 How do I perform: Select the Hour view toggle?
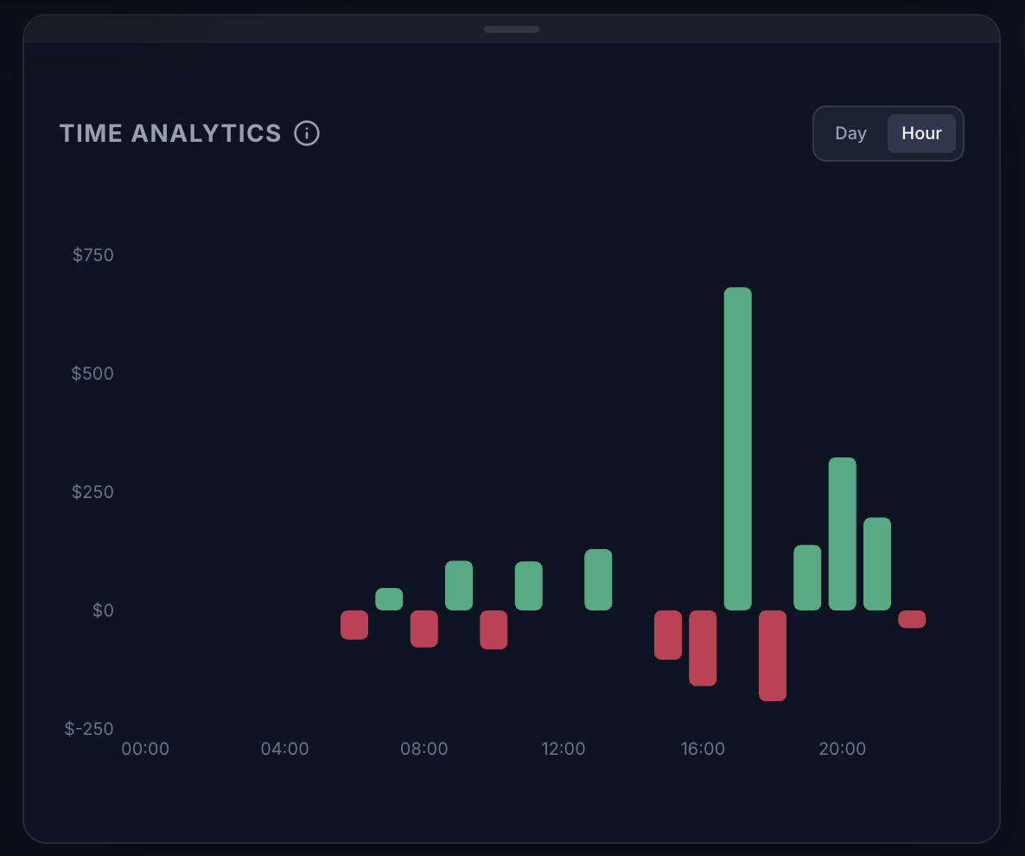pyautogui.click(x=921, y=133)
